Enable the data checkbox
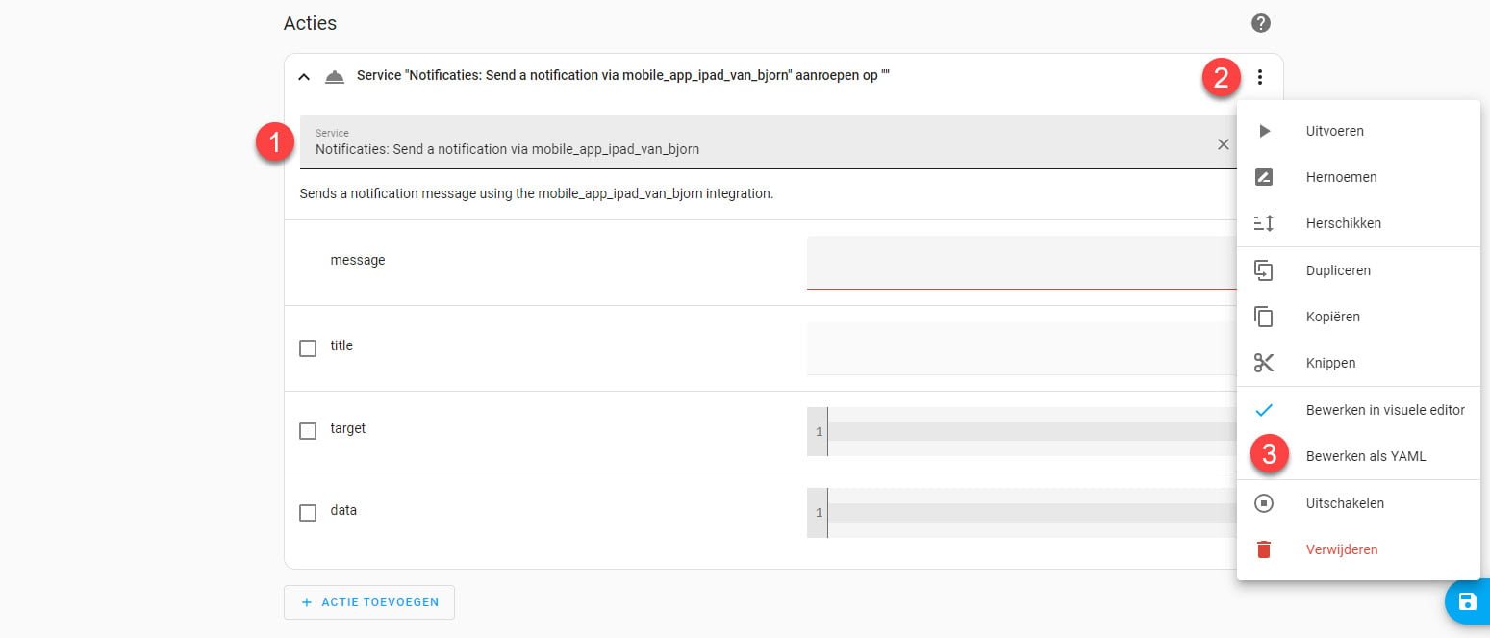 click(x=308, y=513)
